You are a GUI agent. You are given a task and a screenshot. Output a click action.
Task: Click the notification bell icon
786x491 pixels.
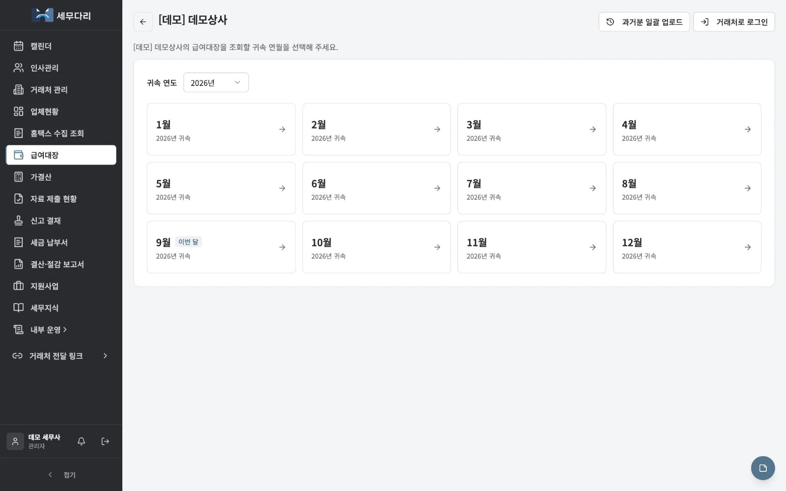click(x=82, y=441)
